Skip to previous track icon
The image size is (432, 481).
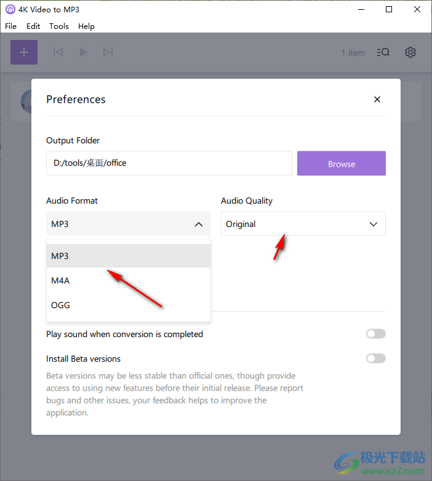[x=58, y=52]
